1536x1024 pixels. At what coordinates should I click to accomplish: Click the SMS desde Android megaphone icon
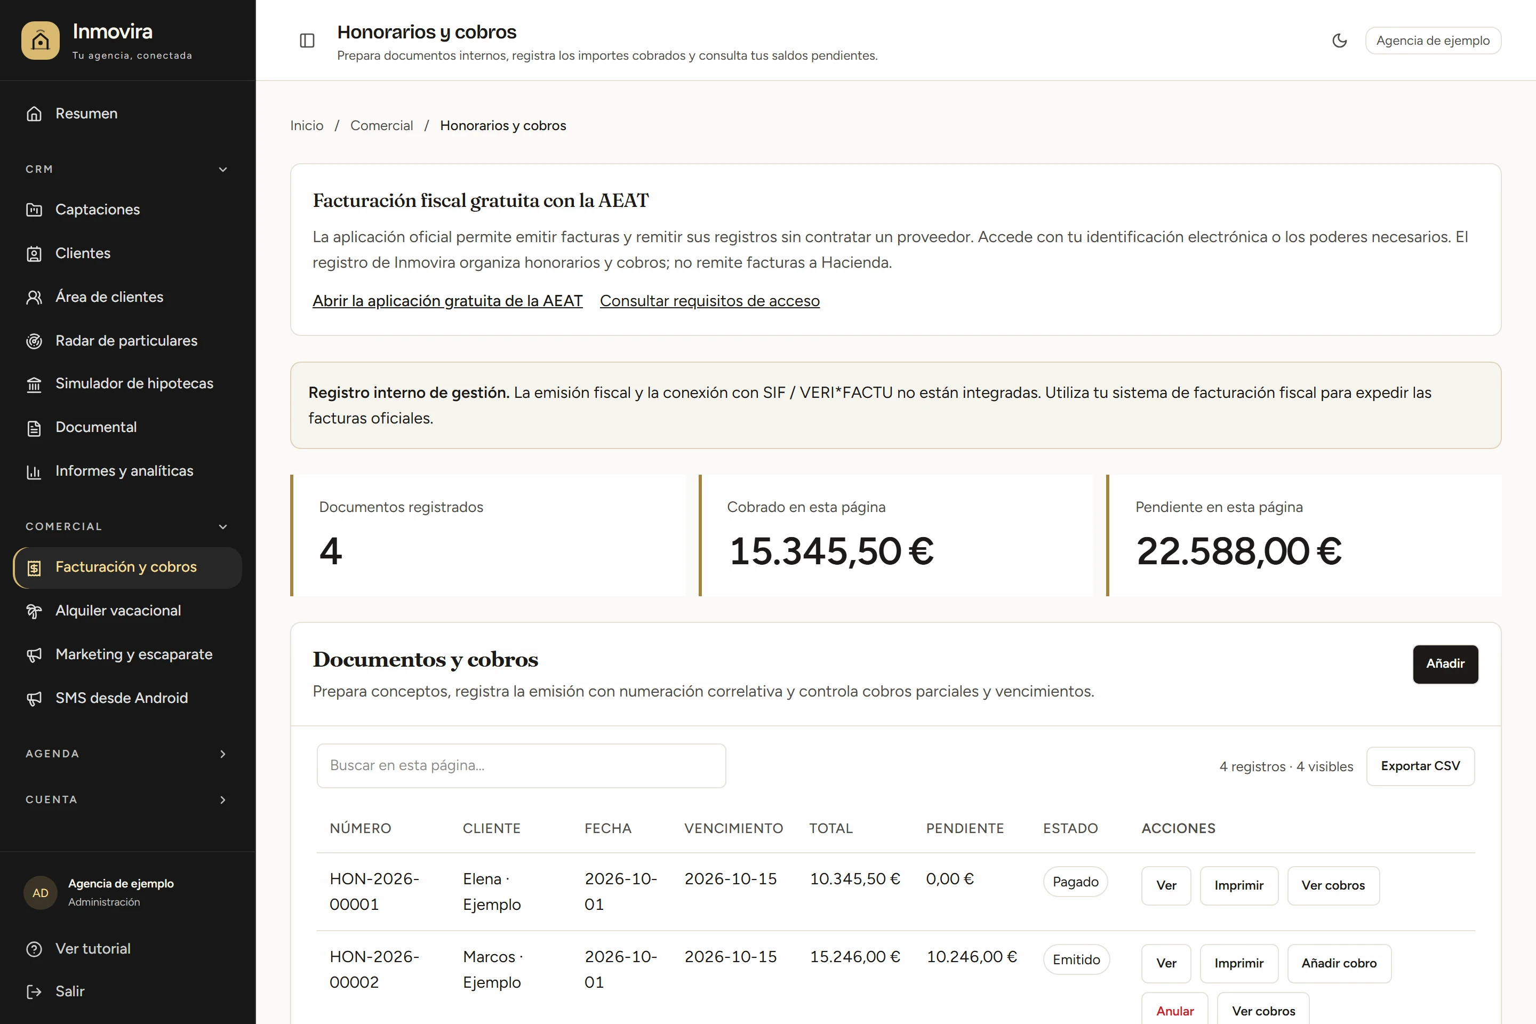(34, 699)
